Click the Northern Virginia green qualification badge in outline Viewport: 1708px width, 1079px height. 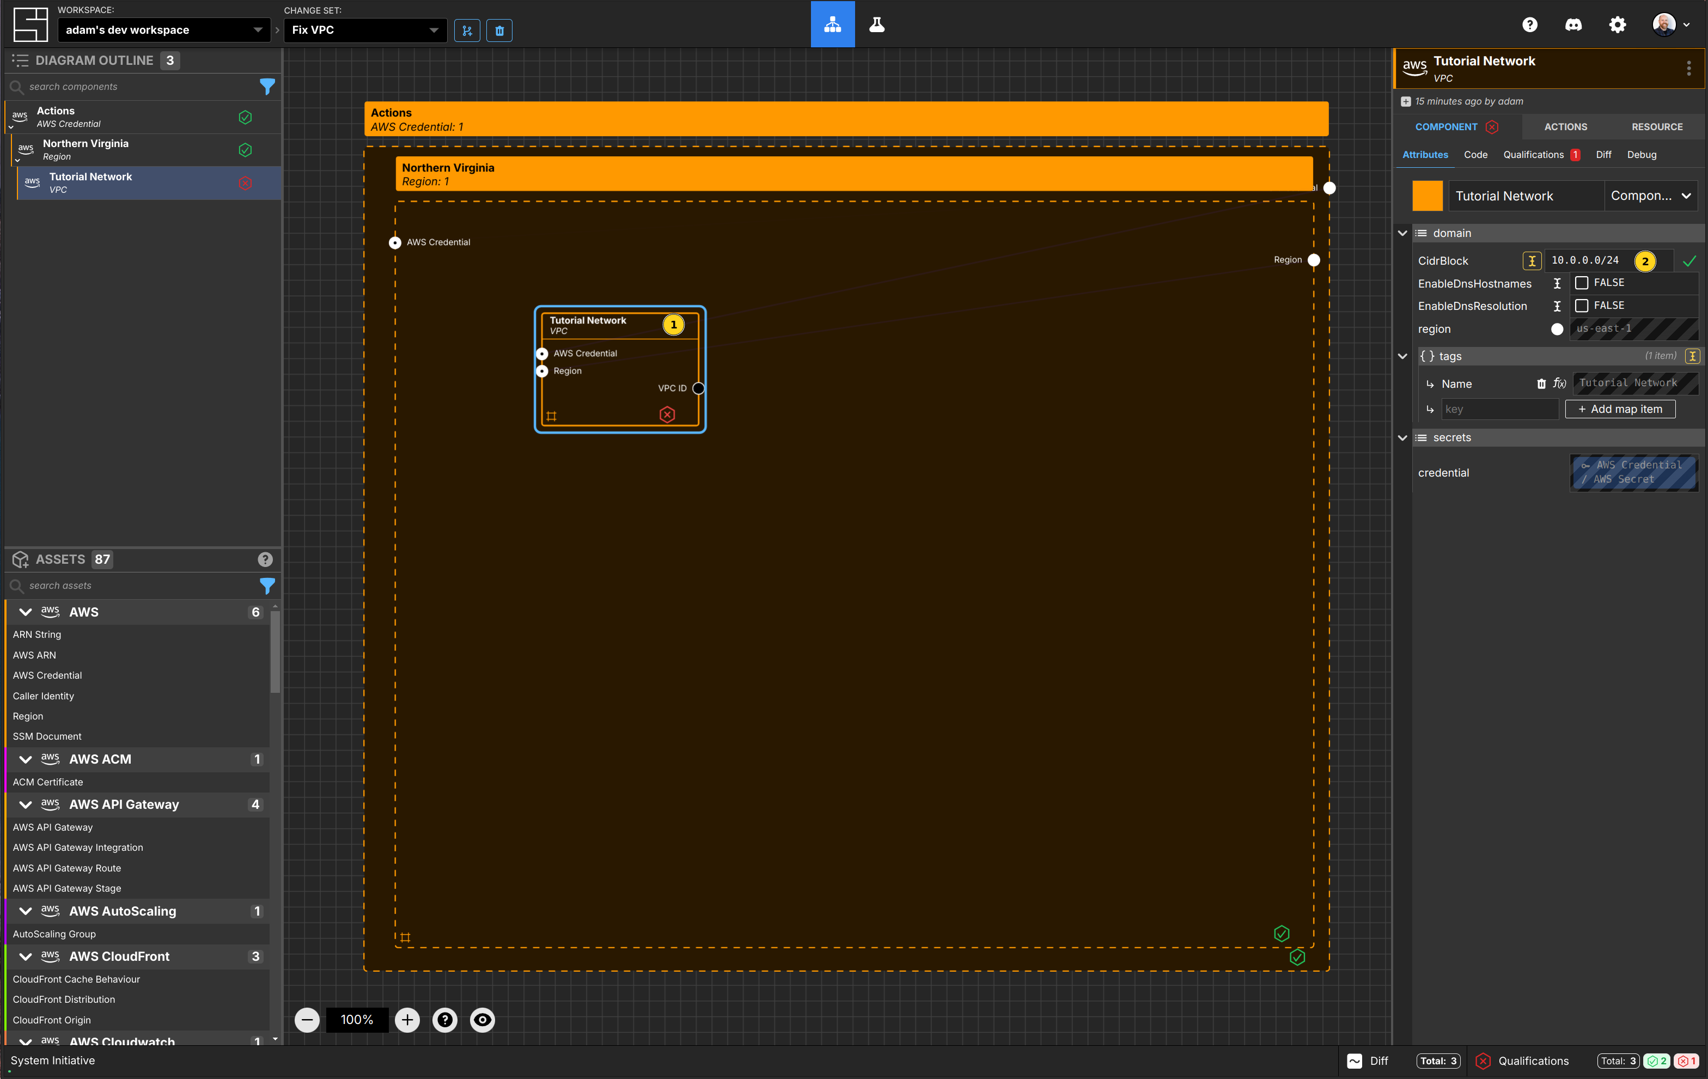coord(246,150)
